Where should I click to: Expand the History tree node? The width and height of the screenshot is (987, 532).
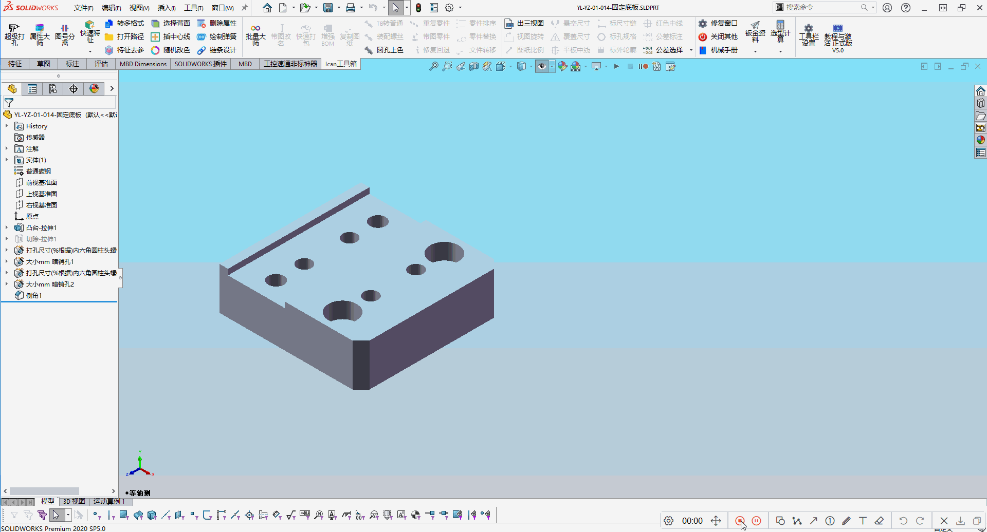pos(7,126)
